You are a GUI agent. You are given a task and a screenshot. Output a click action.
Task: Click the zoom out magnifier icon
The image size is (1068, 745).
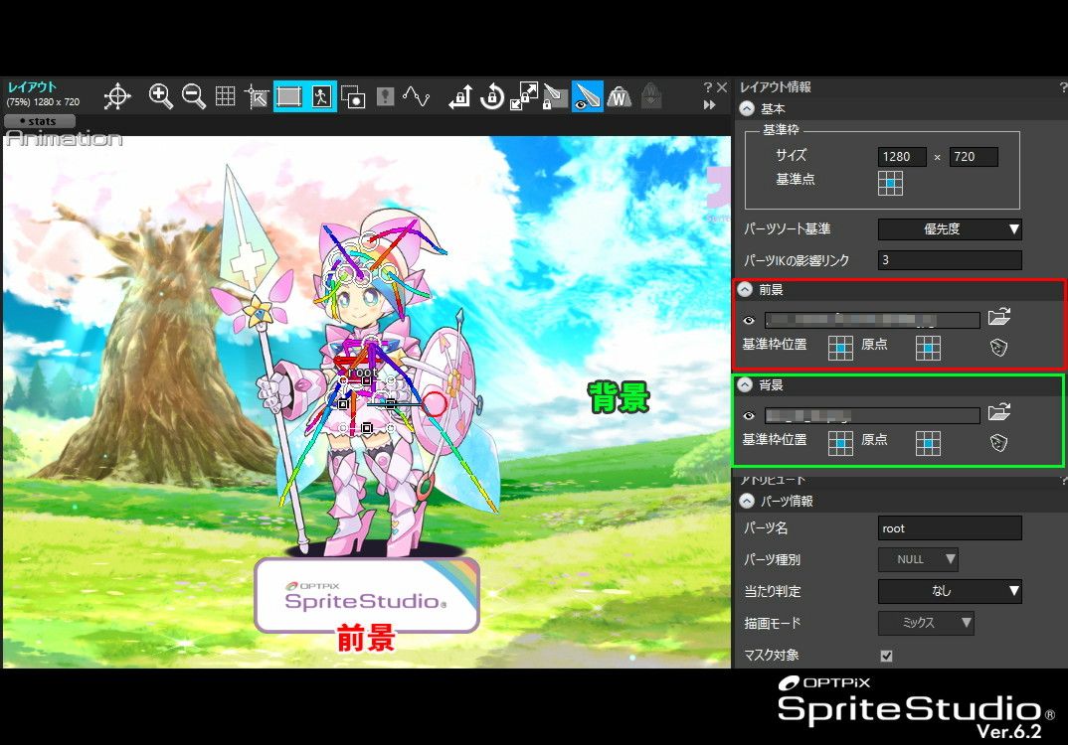click(x=193, y=96)
